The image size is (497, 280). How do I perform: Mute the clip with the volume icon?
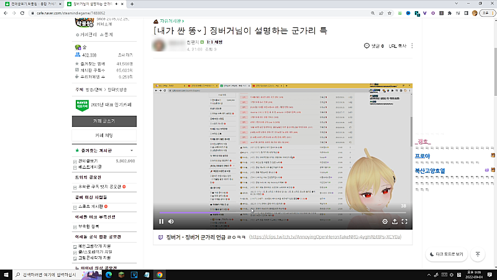click(171, 221)
